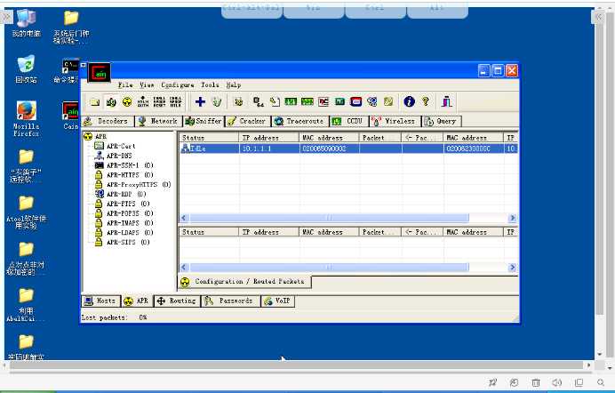Switch to the VoIP bottom tab
615x393 pixels.
pos(278,301)
